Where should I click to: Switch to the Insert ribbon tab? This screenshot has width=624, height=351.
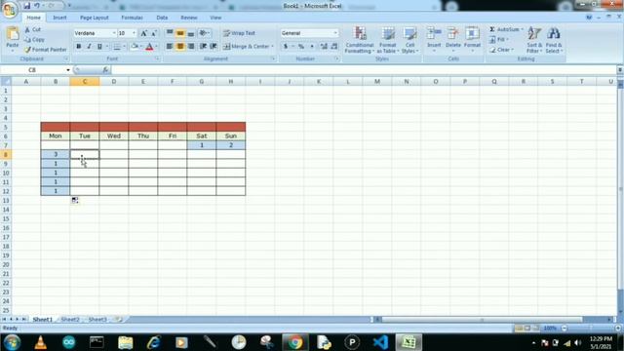59,18
